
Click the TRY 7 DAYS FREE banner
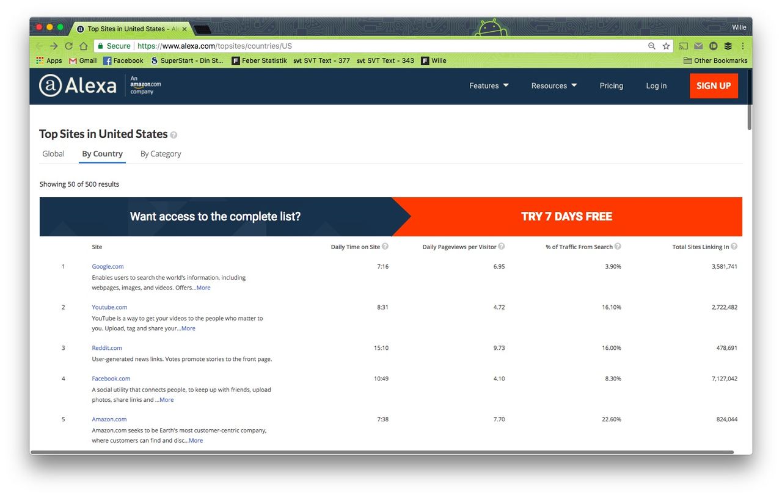(566, 217)
